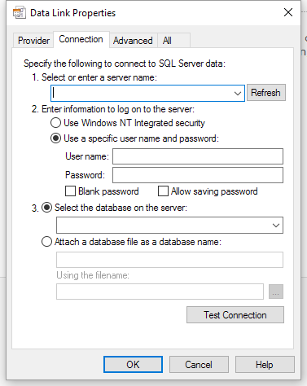Cancel the dialog
This screenshot has width=307, height=386.
(x=199, y=365)
